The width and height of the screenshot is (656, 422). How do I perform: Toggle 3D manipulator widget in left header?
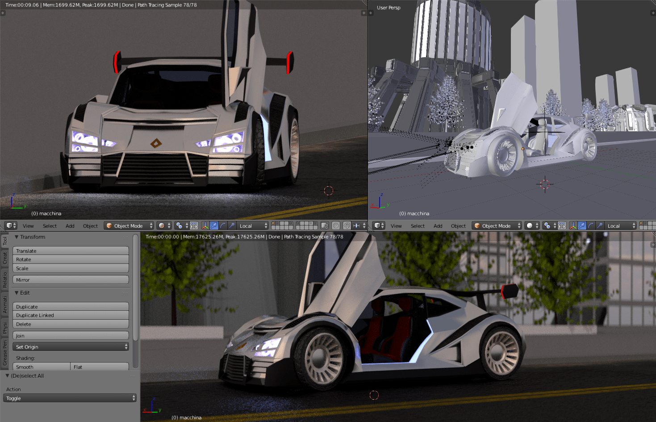point(205,226)
